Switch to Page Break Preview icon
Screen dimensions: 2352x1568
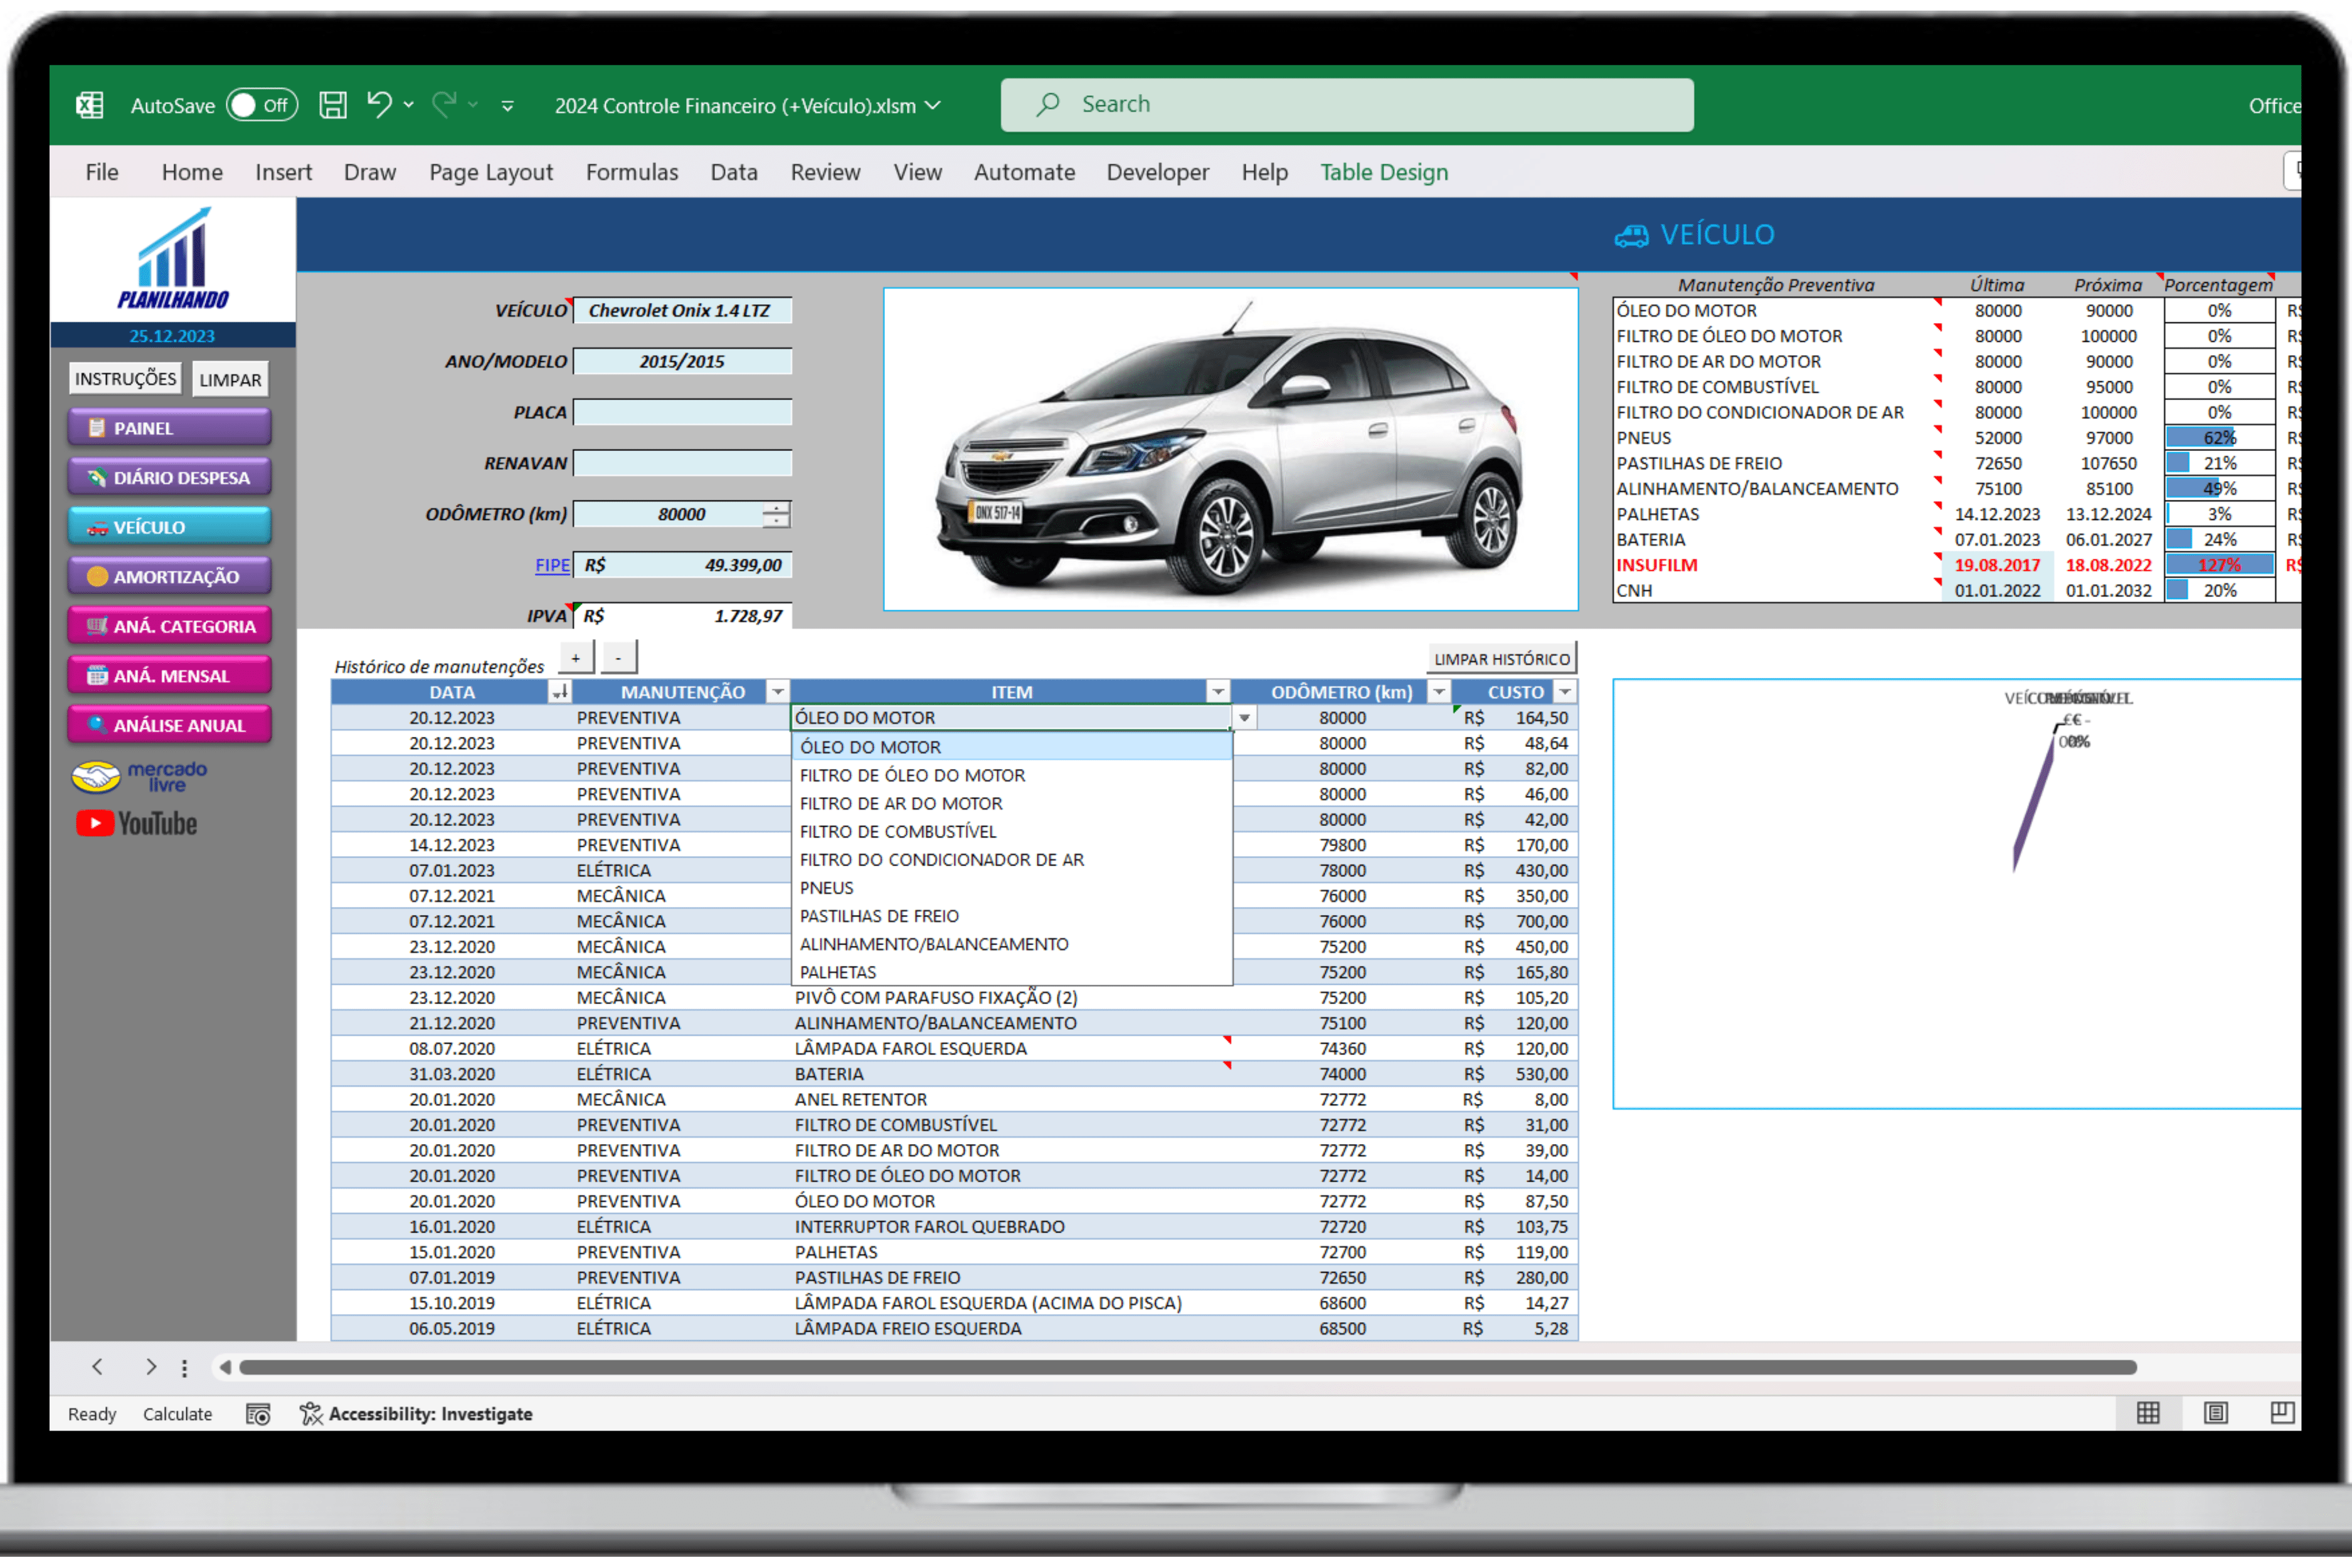[x=2281, y=1413]
